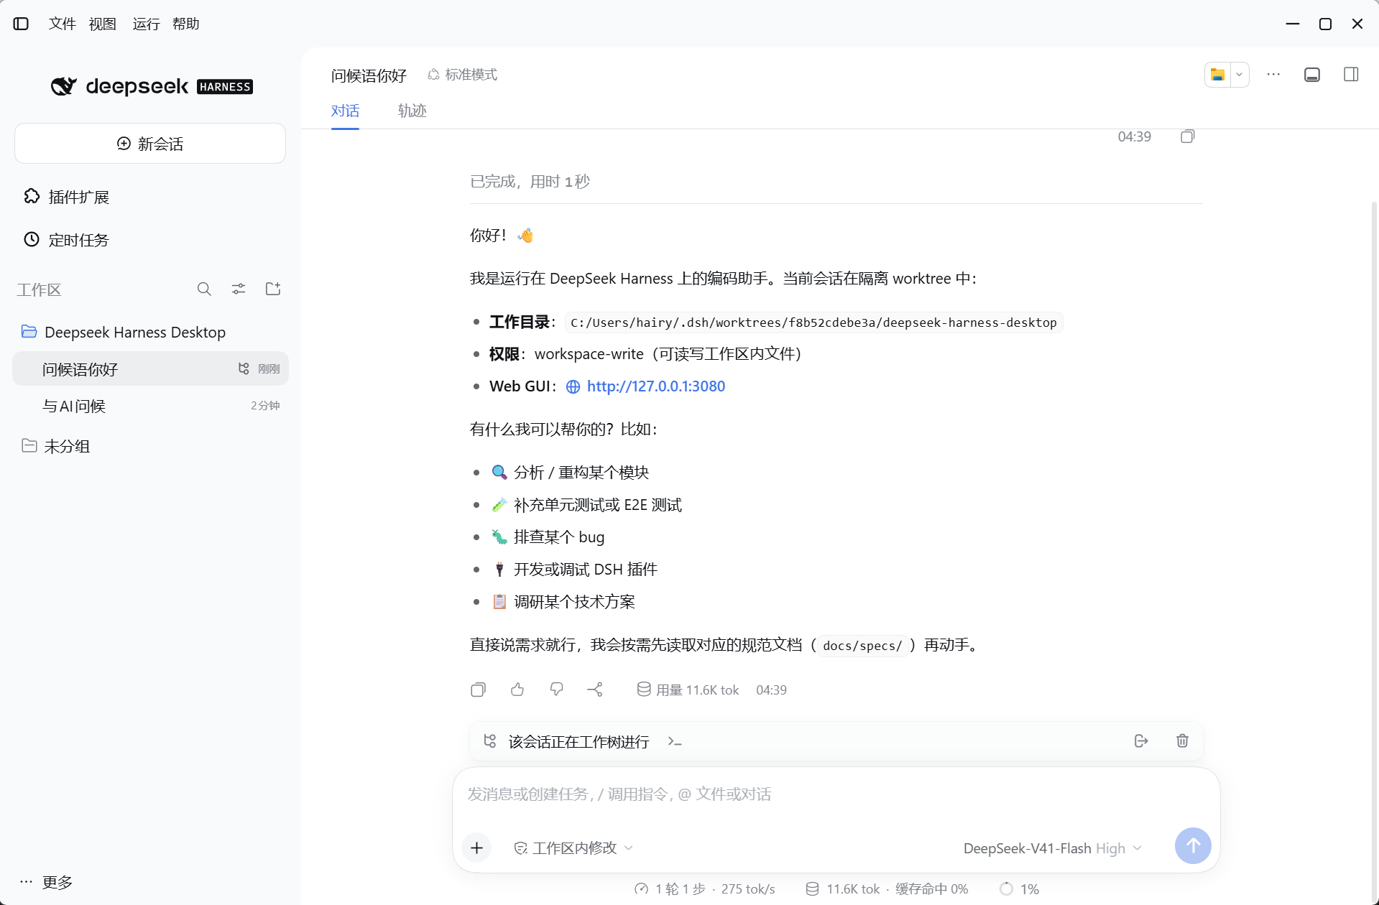Click the 1% context usage indicator
Image resolution: width=1379 pixels, height=905 pixels.
pyautogui.click(x=1020, y=889)
